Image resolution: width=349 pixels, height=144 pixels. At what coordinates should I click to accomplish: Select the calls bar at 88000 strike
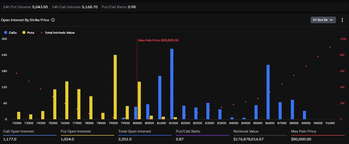coord(292,110)
